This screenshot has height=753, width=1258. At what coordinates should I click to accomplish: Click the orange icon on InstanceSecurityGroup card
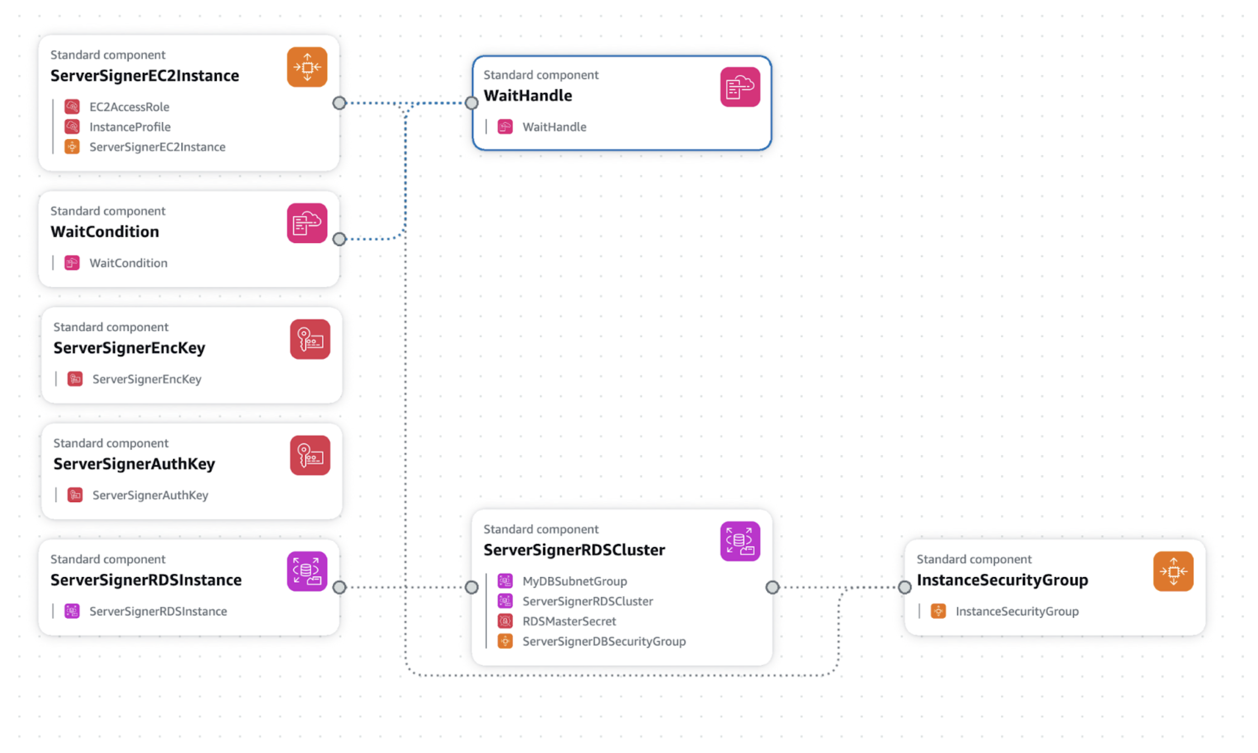(1172, 572)
